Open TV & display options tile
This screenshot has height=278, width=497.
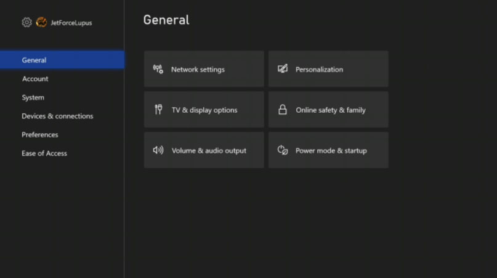click(204, 110)
